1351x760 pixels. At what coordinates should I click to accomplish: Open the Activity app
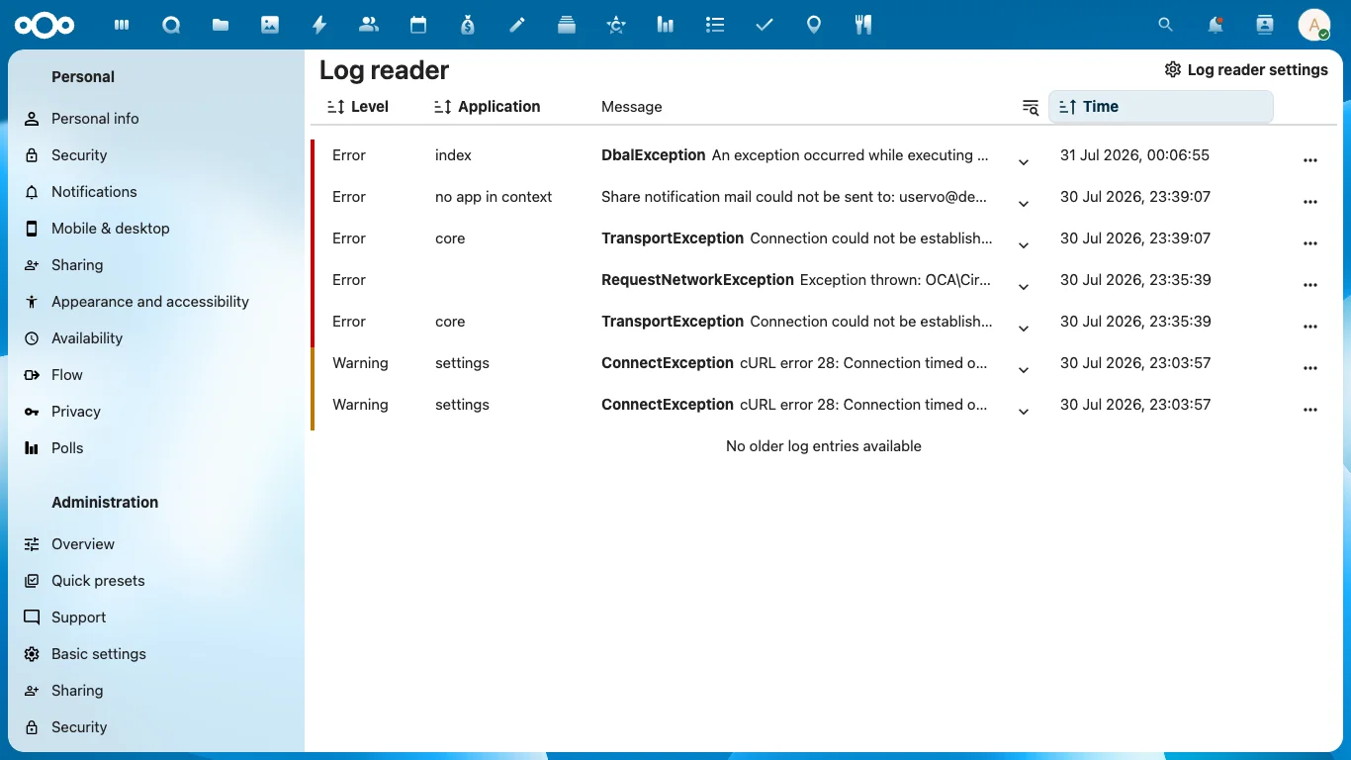coord(319,26)
